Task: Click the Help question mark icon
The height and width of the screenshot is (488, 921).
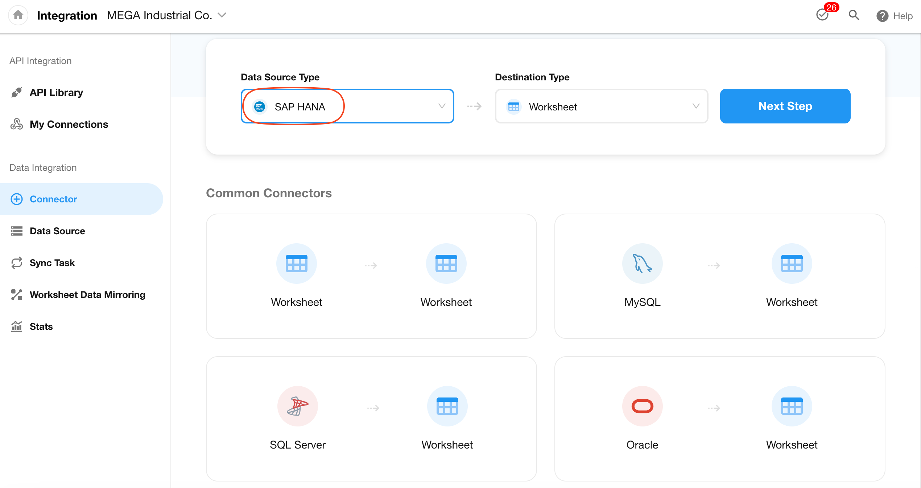Action: 882,16
